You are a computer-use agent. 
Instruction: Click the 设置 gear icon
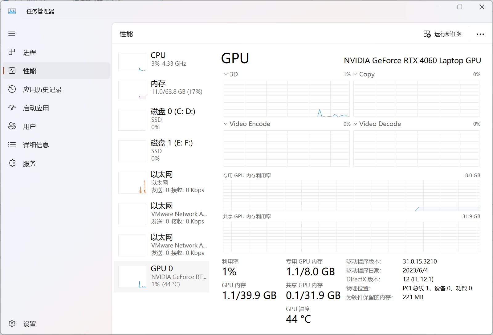pyautogui.click(x=12, y=323)
